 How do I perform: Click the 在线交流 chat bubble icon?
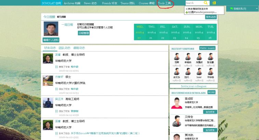click(x=232, y=9)
